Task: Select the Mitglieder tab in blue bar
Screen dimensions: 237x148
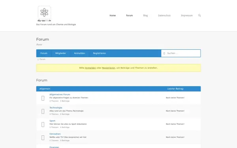Action: click(60, 53)
